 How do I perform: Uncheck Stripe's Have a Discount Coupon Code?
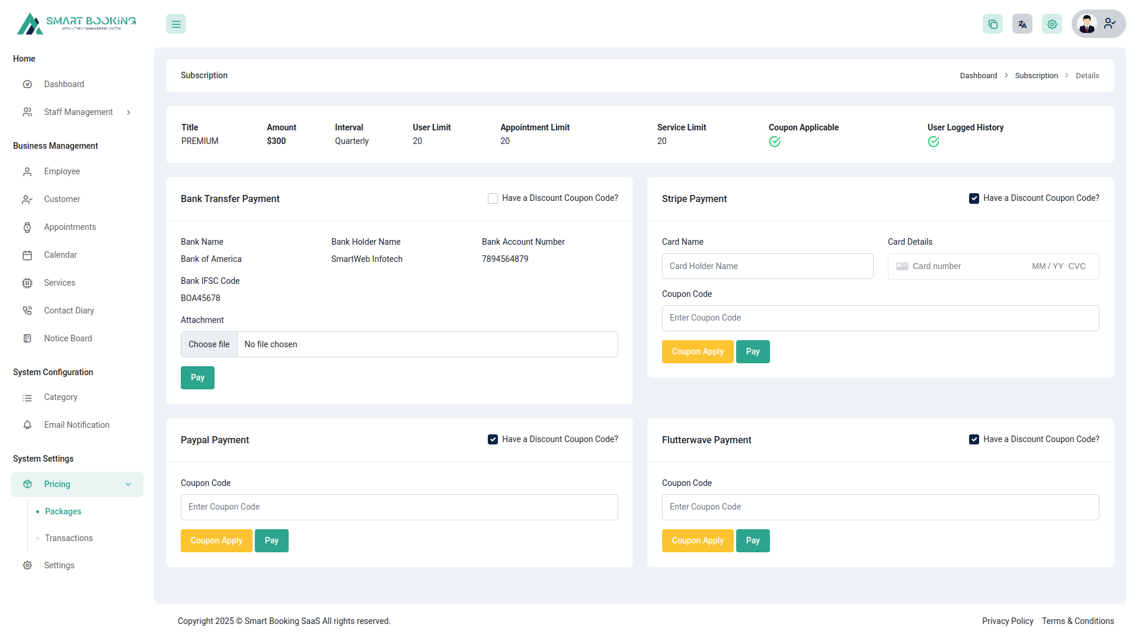click(974, 198)
